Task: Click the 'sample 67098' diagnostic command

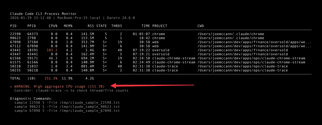Action: 67,111
